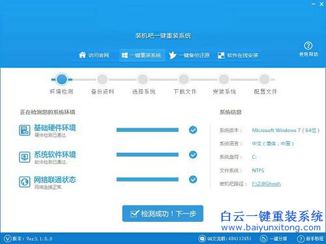Open the 访问官网 home icon
The image size is (326, 244).
[x=82, y=55]
